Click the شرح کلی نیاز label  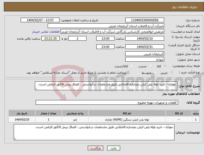pos(189,86)
